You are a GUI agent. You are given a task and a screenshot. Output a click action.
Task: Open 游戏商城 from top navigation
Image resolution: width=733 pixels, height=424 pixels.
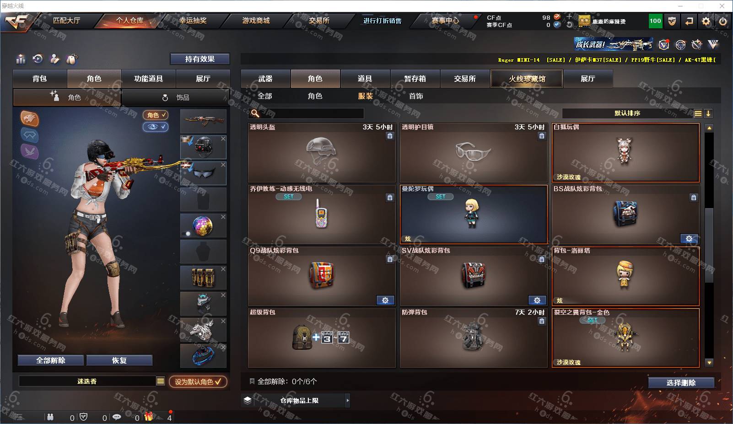point(256,21)
